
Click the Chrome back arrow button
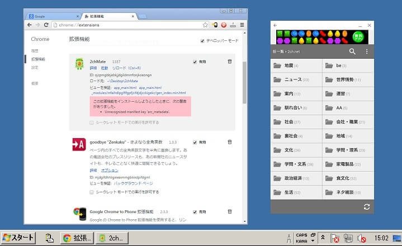(29, 25)
